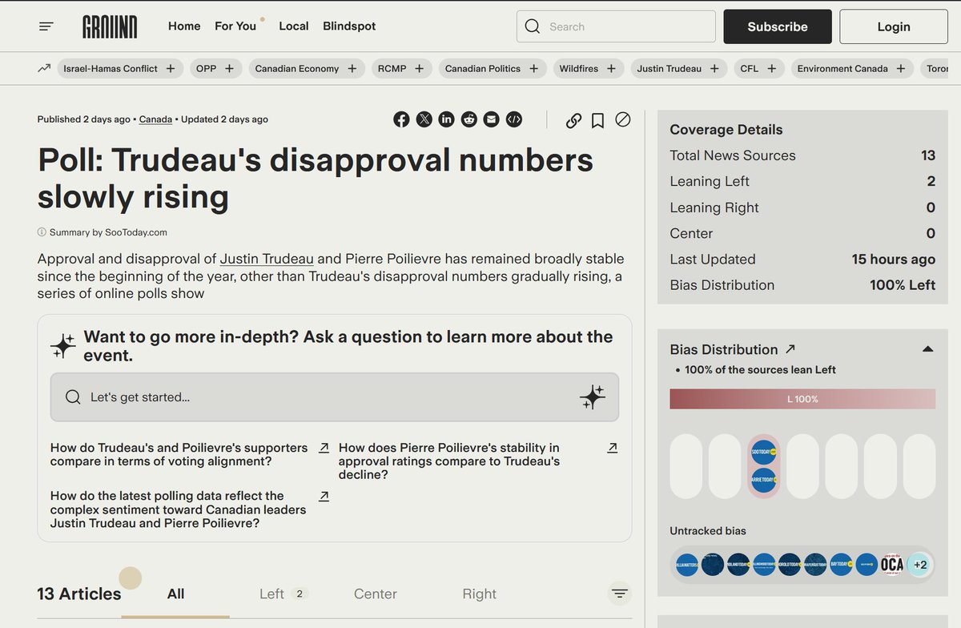Add Canadian Politics topic with plus
This screenshot has width=961, height=628.
533,68
